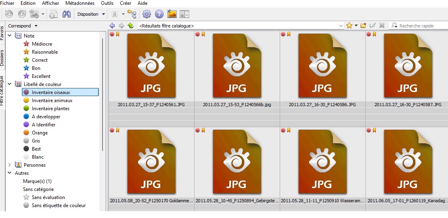Image resolution: width=448 pixels, height=218 pixels.
Task: Click the purple help question mark icon
Action: pos(159,14)
